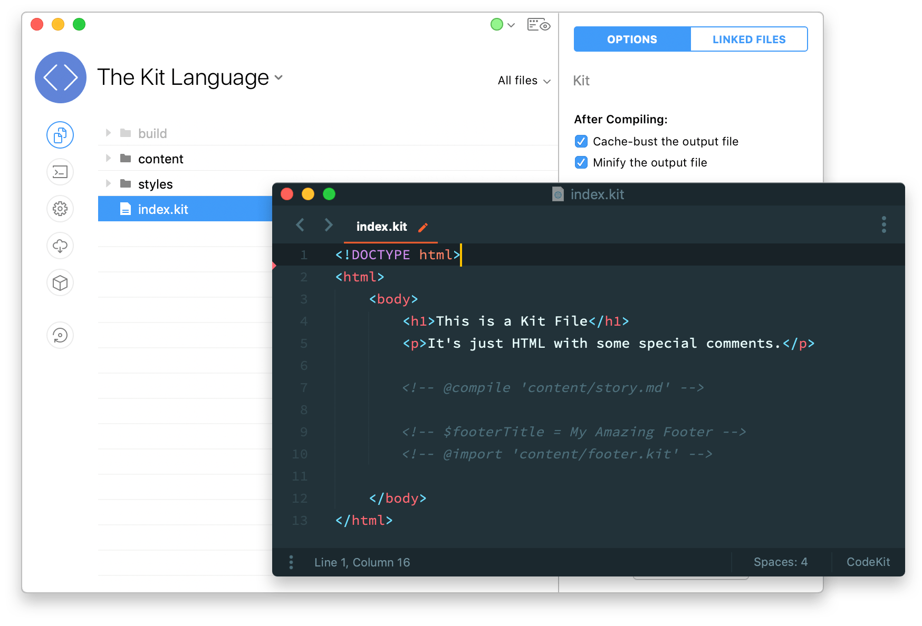Image resolution: width=922 pixels, height=626 pixels.
Task: Open the All files filter dropdown
Action: pos(524,81)
